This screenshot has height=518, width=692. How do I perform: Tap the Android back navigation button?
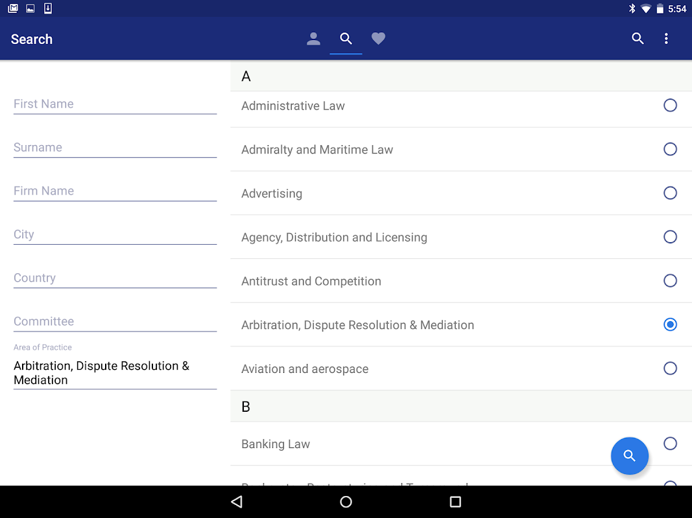[x=237, y=502]
